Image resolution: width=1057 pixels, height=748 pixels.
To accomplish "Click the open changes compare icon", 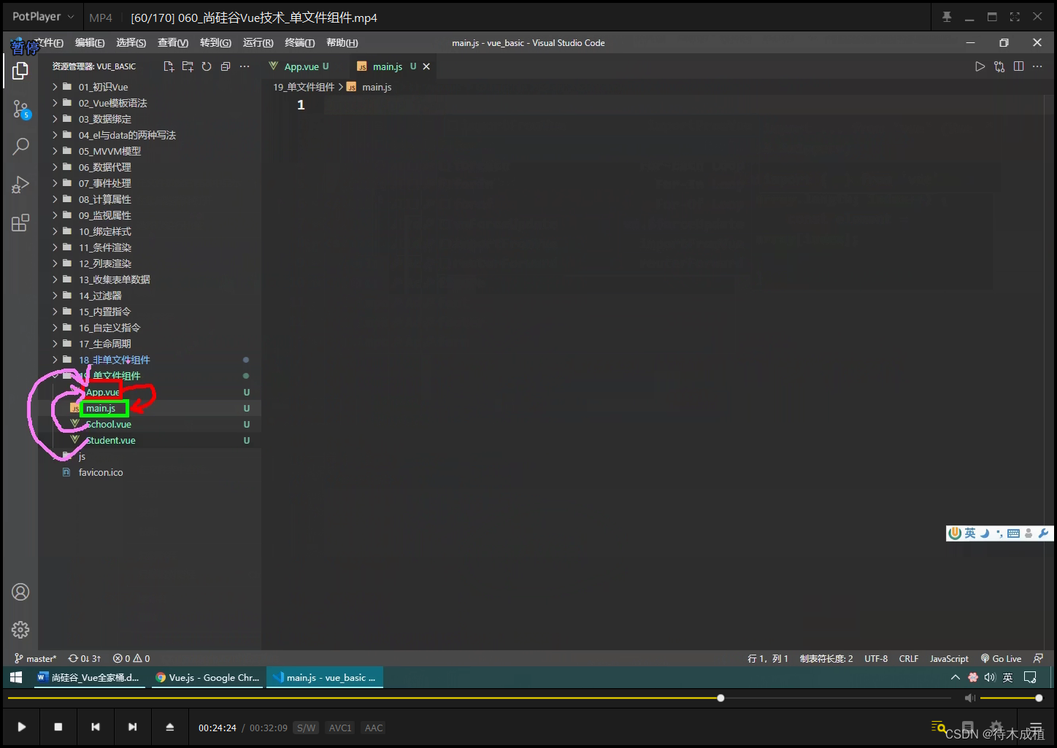I will [999, 66].
